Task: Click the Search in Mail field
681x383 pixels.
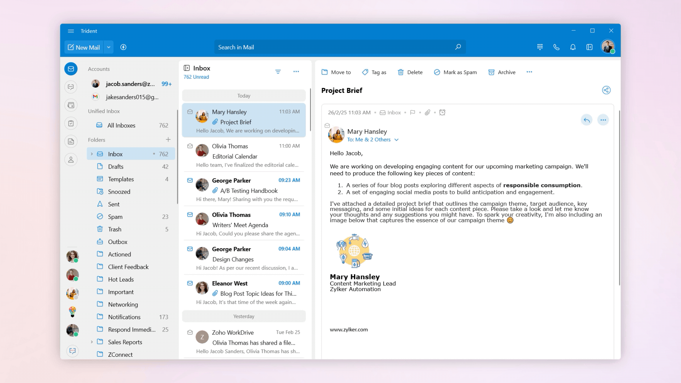Action: tap(333, 47)
